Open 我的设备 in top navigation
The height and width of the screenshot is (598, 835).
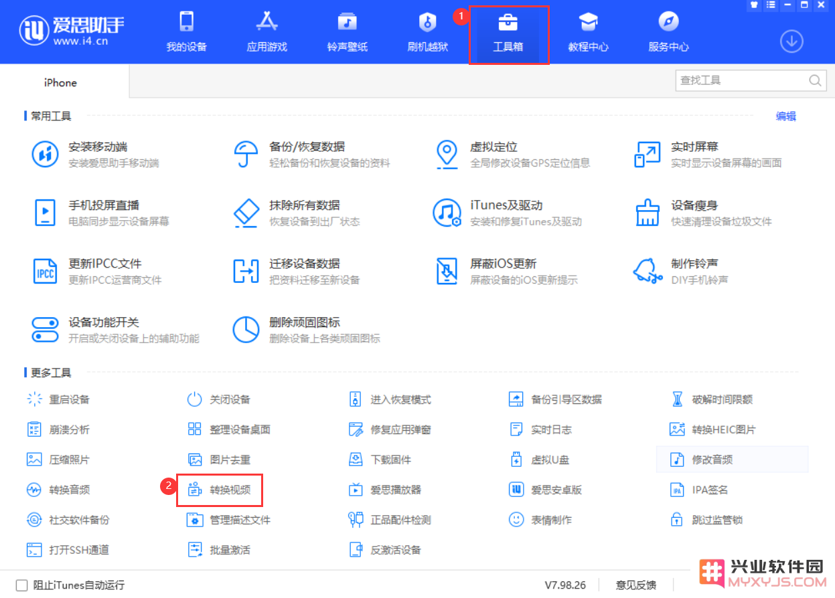point(186,32)
